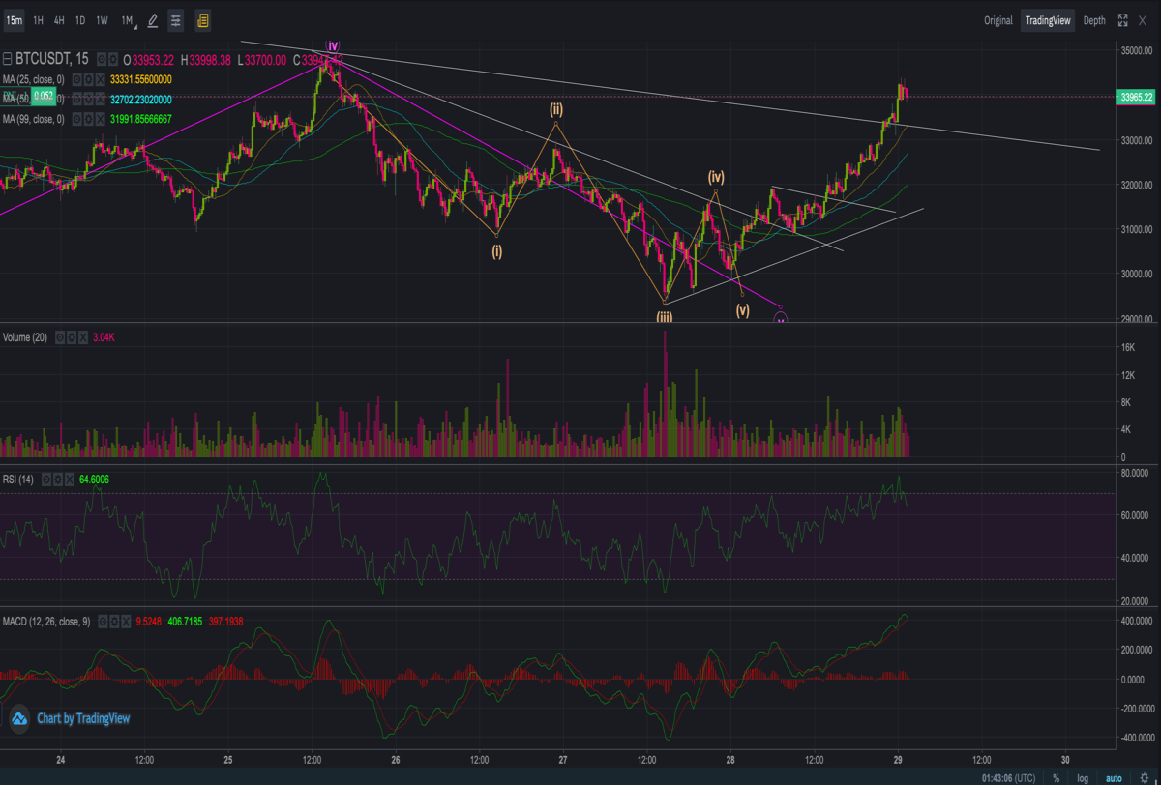Hide the MA 50 indicator

point(77,99)
